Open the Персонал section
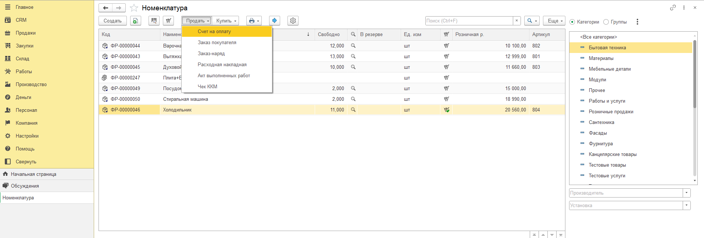704x238 pixels. [x=26, y=110]
